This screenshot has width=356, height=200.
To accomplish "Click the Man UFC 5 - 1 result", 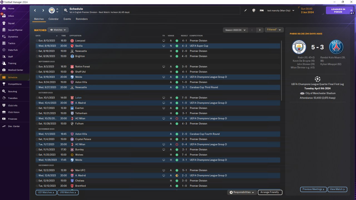I will pos(184,170).
